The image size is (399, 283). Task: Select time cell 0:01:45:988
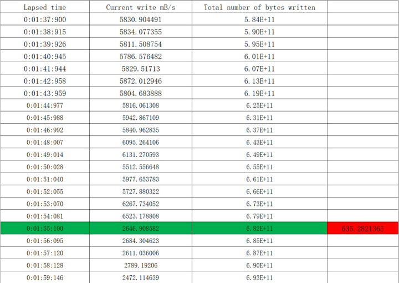[x=45, y=118]
